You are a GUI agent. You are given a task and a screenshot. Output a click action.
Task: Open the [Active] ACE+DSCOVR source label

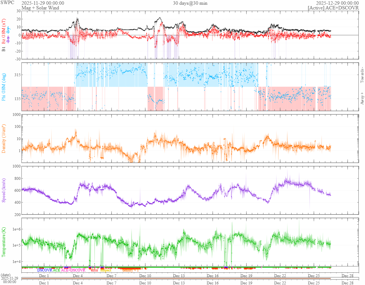333,8
